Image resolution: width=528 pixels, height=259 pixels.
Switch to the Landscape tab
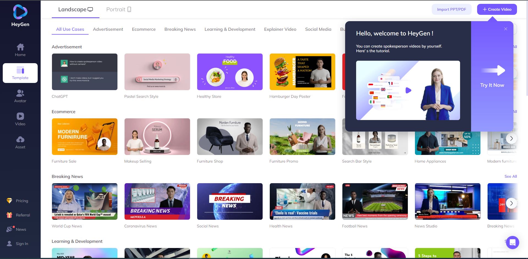(x=76, y=9)
